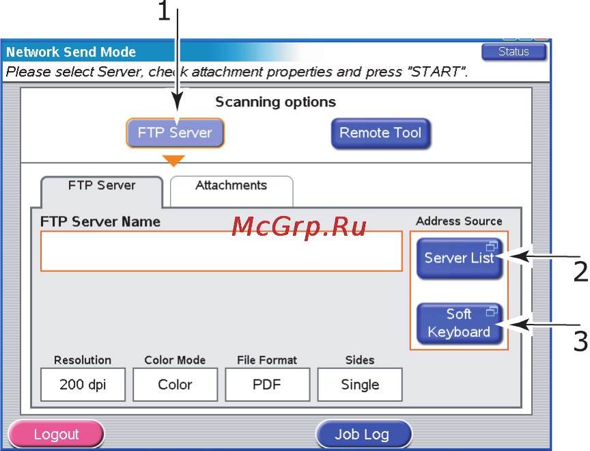Open the Soft Keyboard

(459, 324)
